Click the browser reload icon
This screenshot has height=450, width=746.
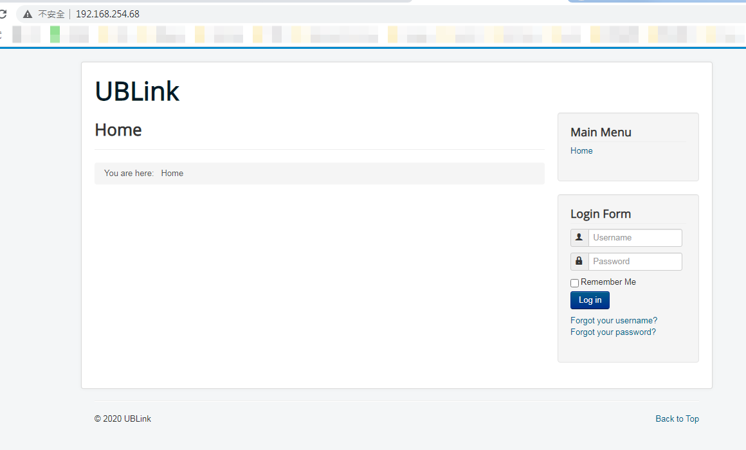pyautogui.click(x=3, y=14)
